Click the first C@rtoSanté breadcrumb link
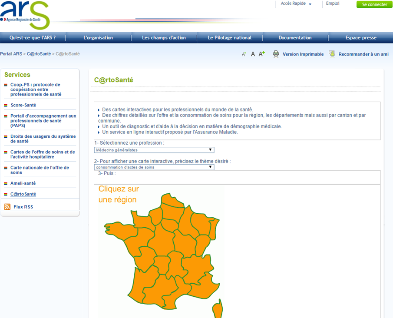Screen dimensions: 393x318 [x=39, y=54]
